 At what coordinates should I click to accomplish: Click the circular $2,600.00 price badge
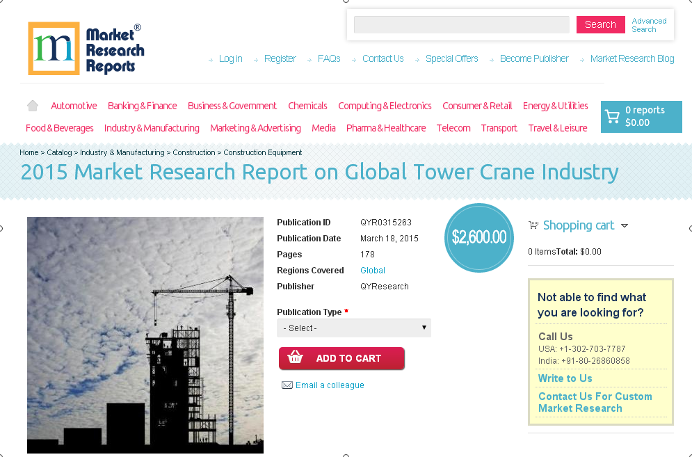tap(478, 237)
